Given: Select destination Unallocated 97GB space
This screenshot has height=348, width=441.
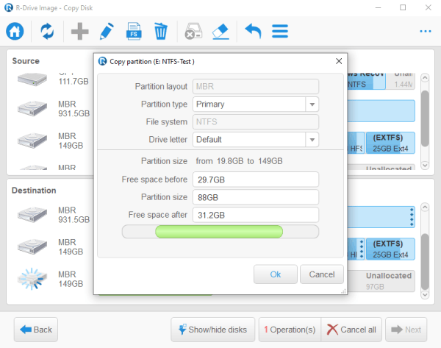Looking at the screenshot, I should [381, 281].
